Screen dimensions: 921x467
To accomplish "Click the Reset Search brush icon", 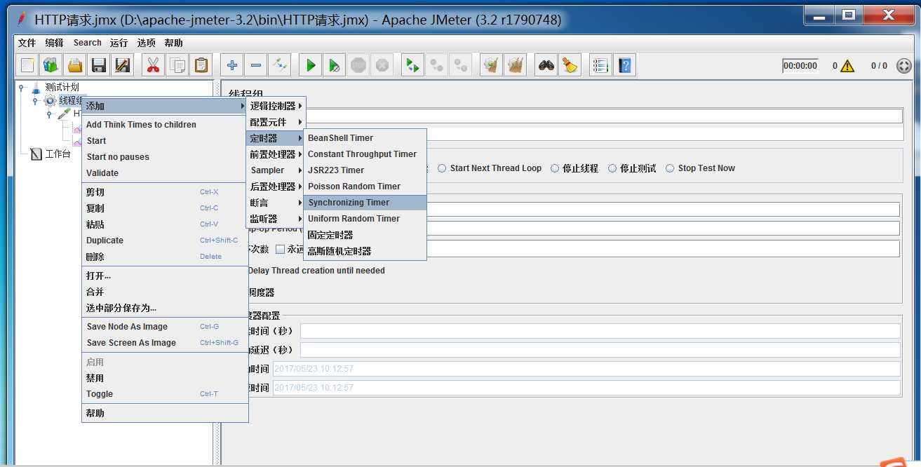I will pyautogui.click(x=570, y=66).
